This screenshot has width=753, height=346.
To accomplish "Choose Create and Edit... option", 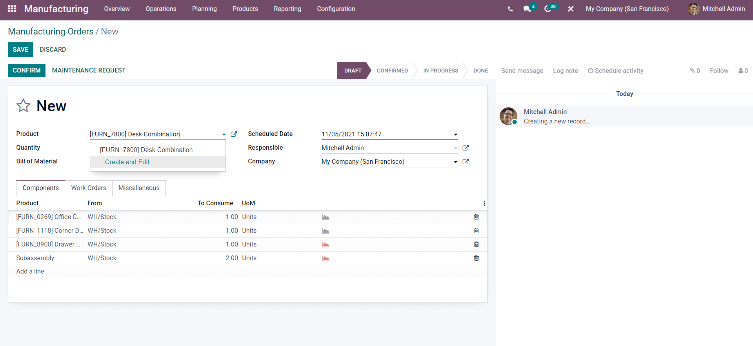I will tap(158, 162).
